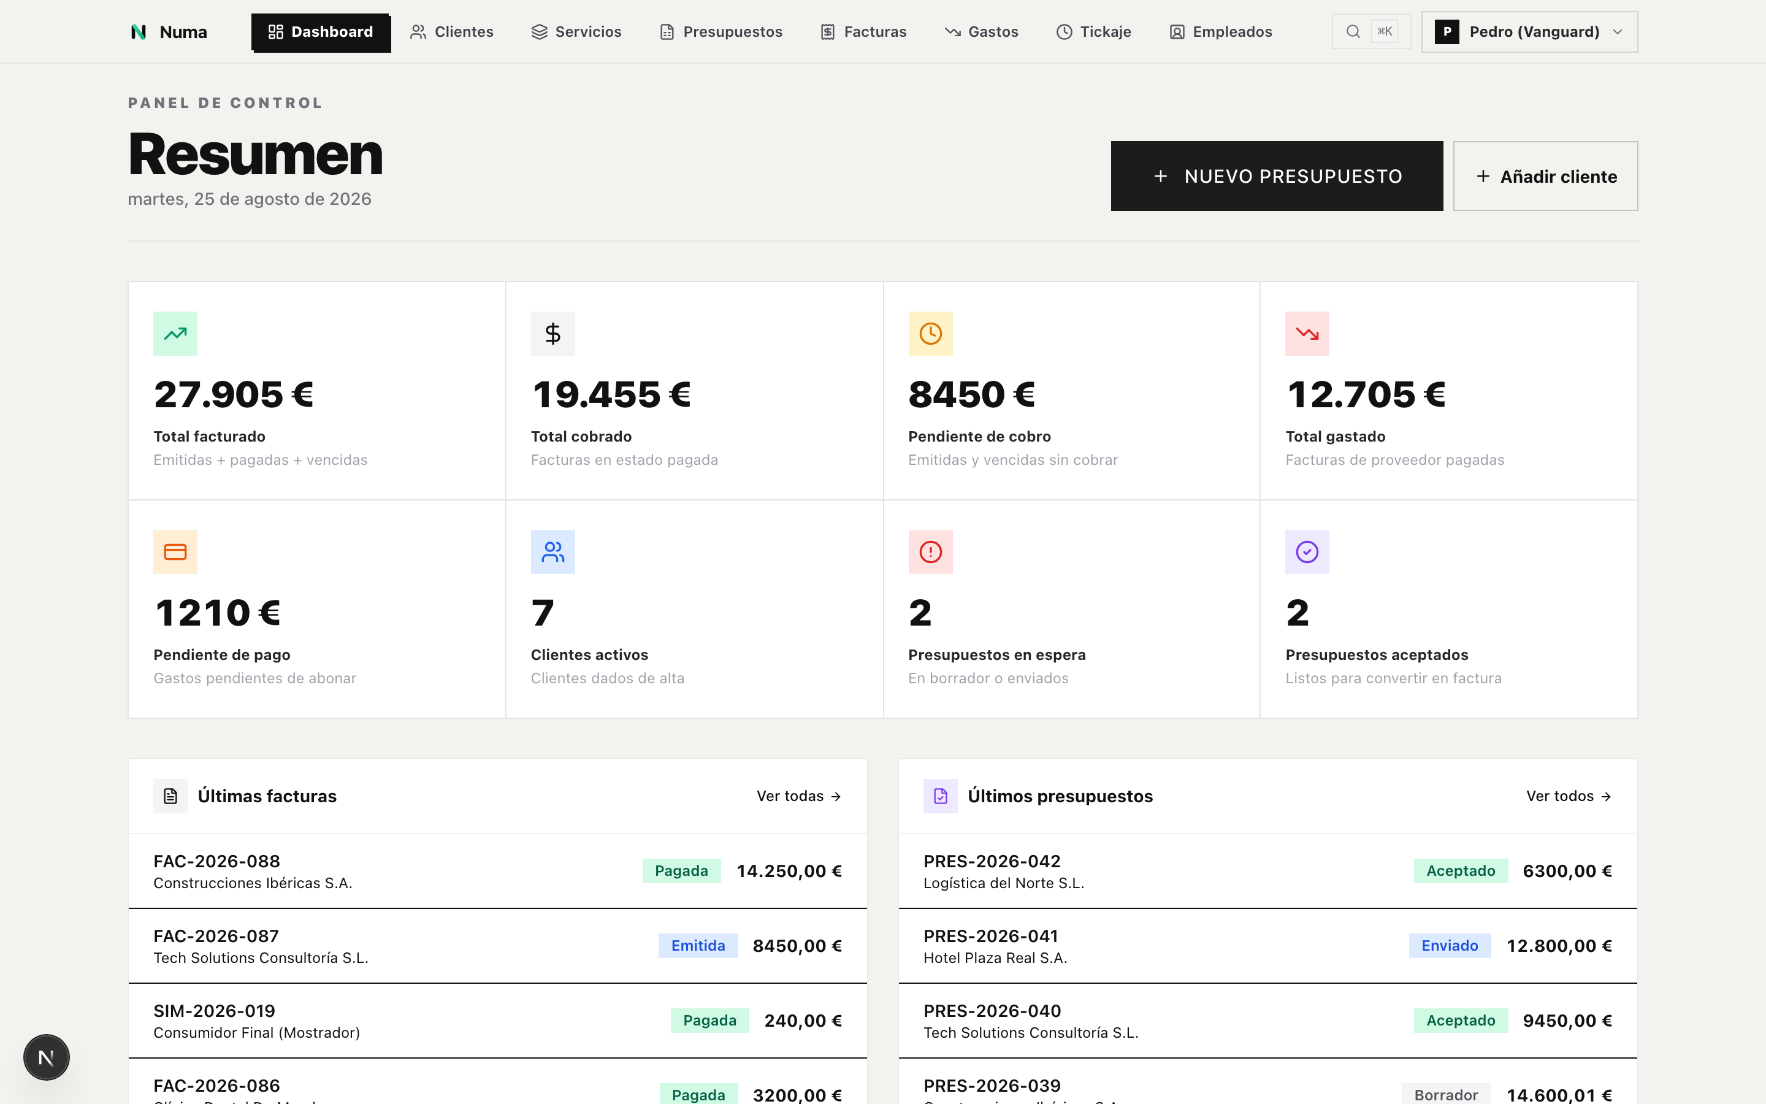Screen dimensions: 1766x1104
Task: Expand the Pedro (Vanguard) account dropdown
Action: pos(1529,32)
